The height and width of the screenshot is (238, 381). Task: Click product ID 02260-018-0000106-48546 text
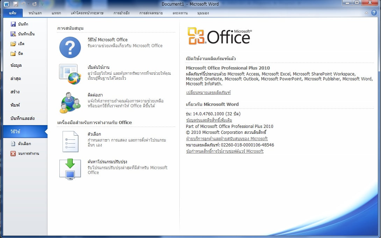(x=247, y=145)
